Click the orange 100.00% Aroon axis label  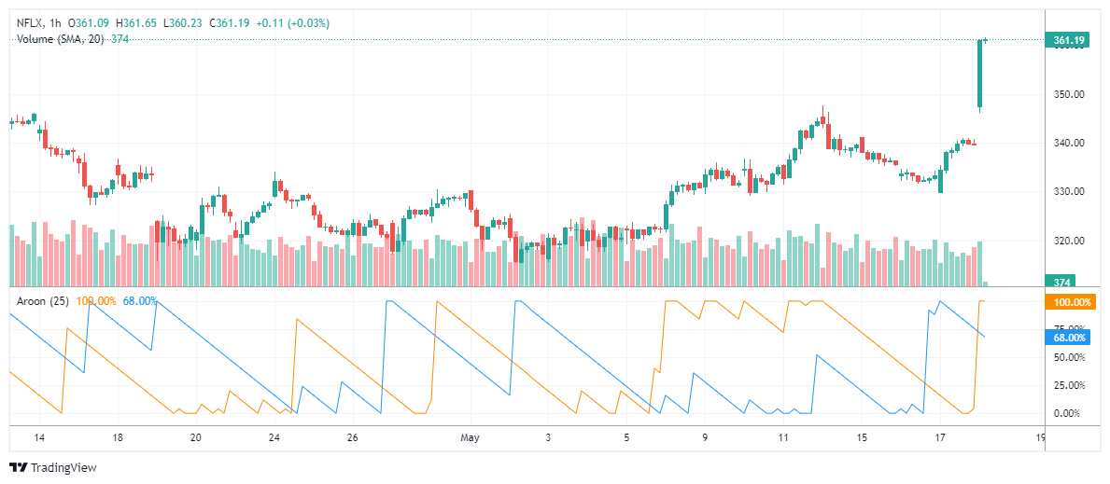[x=1071, y=302]
